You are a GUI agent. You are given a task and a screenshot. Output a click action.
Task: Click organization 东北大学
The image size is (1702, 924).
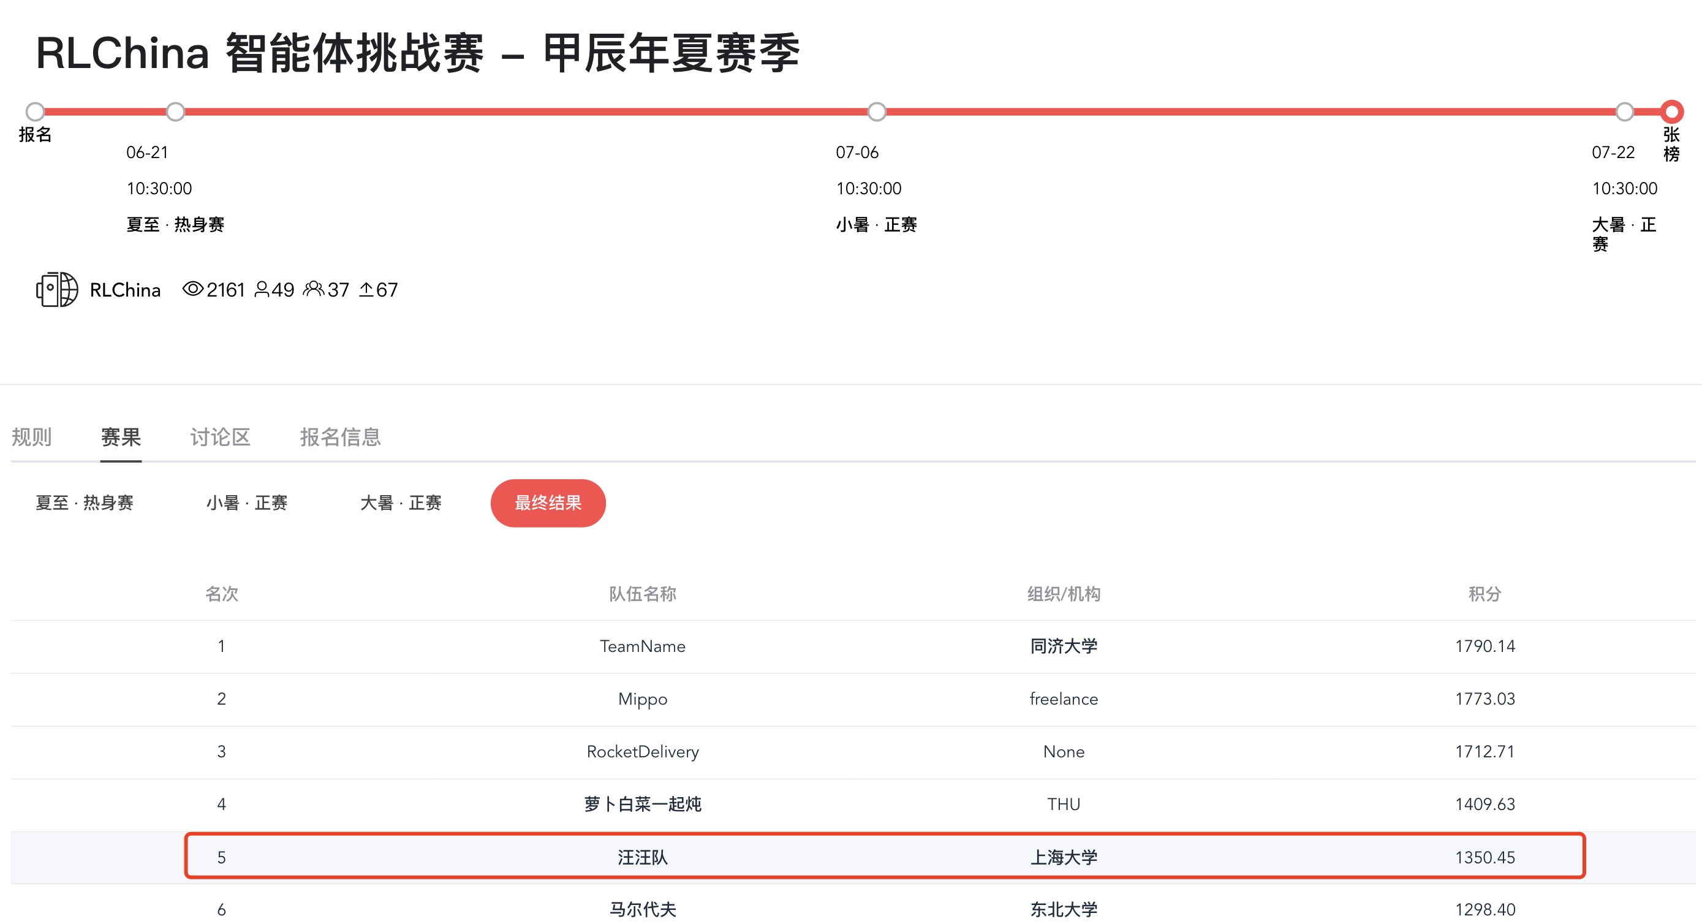click(x=1064, y=909)
